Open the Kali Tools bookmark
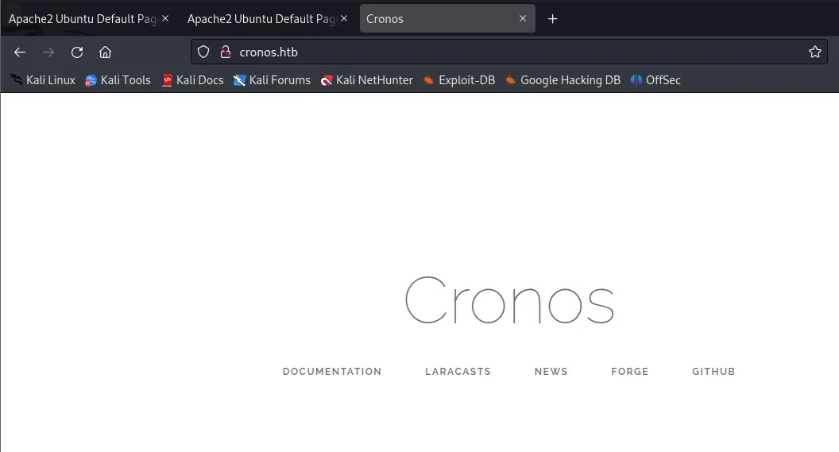 click(118, 80)
